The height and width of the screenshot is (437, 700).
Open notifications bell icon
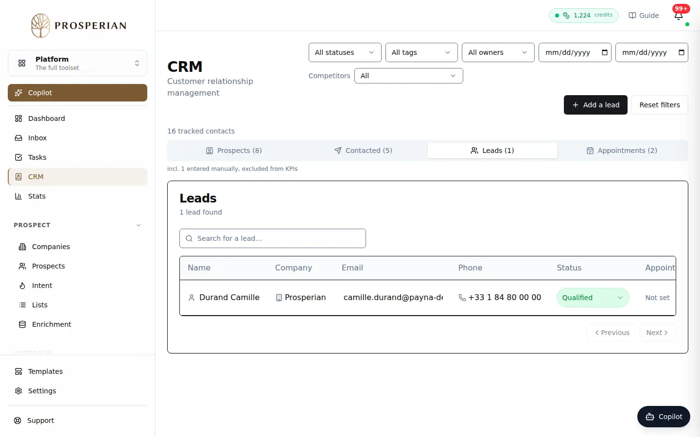pos(679,16)
